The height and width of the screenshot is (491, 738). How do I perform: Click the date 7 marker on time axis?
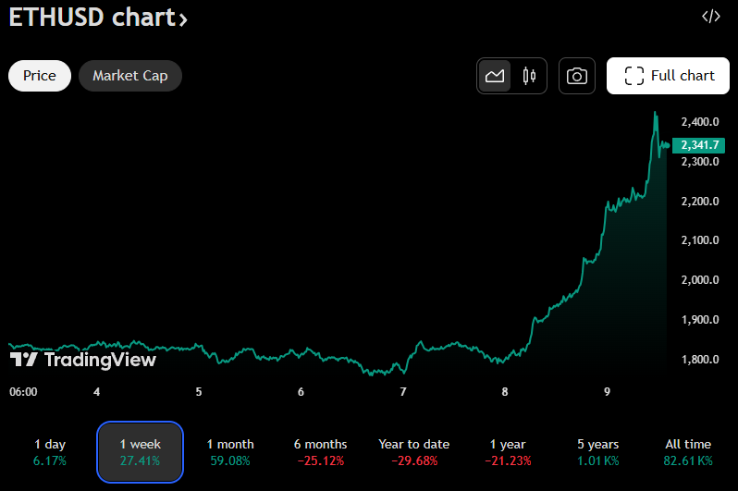[403, 392]
